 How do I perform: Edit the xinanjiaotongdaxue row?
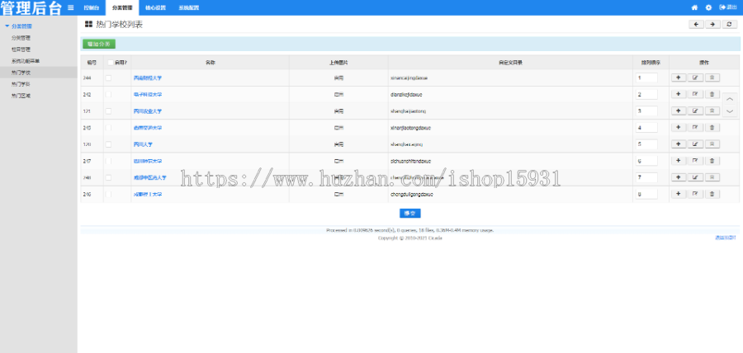695,127
